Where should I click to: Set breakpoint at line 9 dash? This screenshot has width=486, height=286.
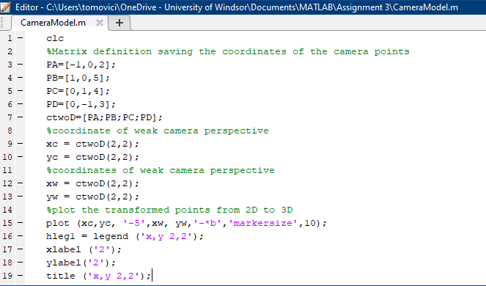click(20, 144)
